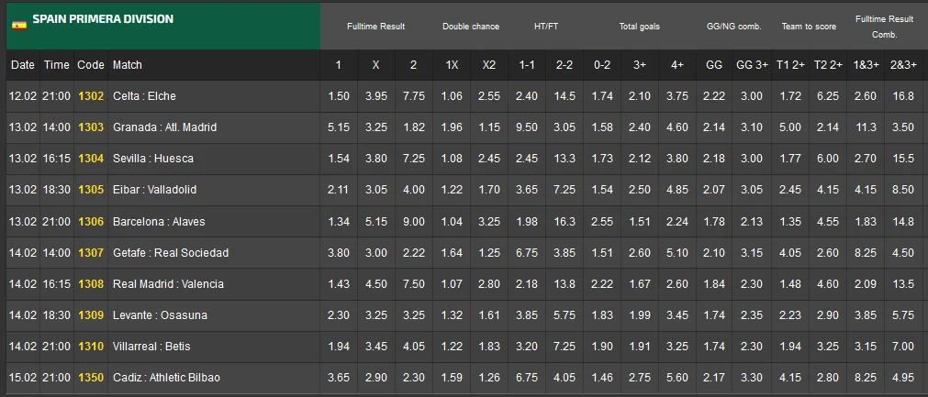Click the Double chance column header
928x397 pixels.
coord(471,27)
